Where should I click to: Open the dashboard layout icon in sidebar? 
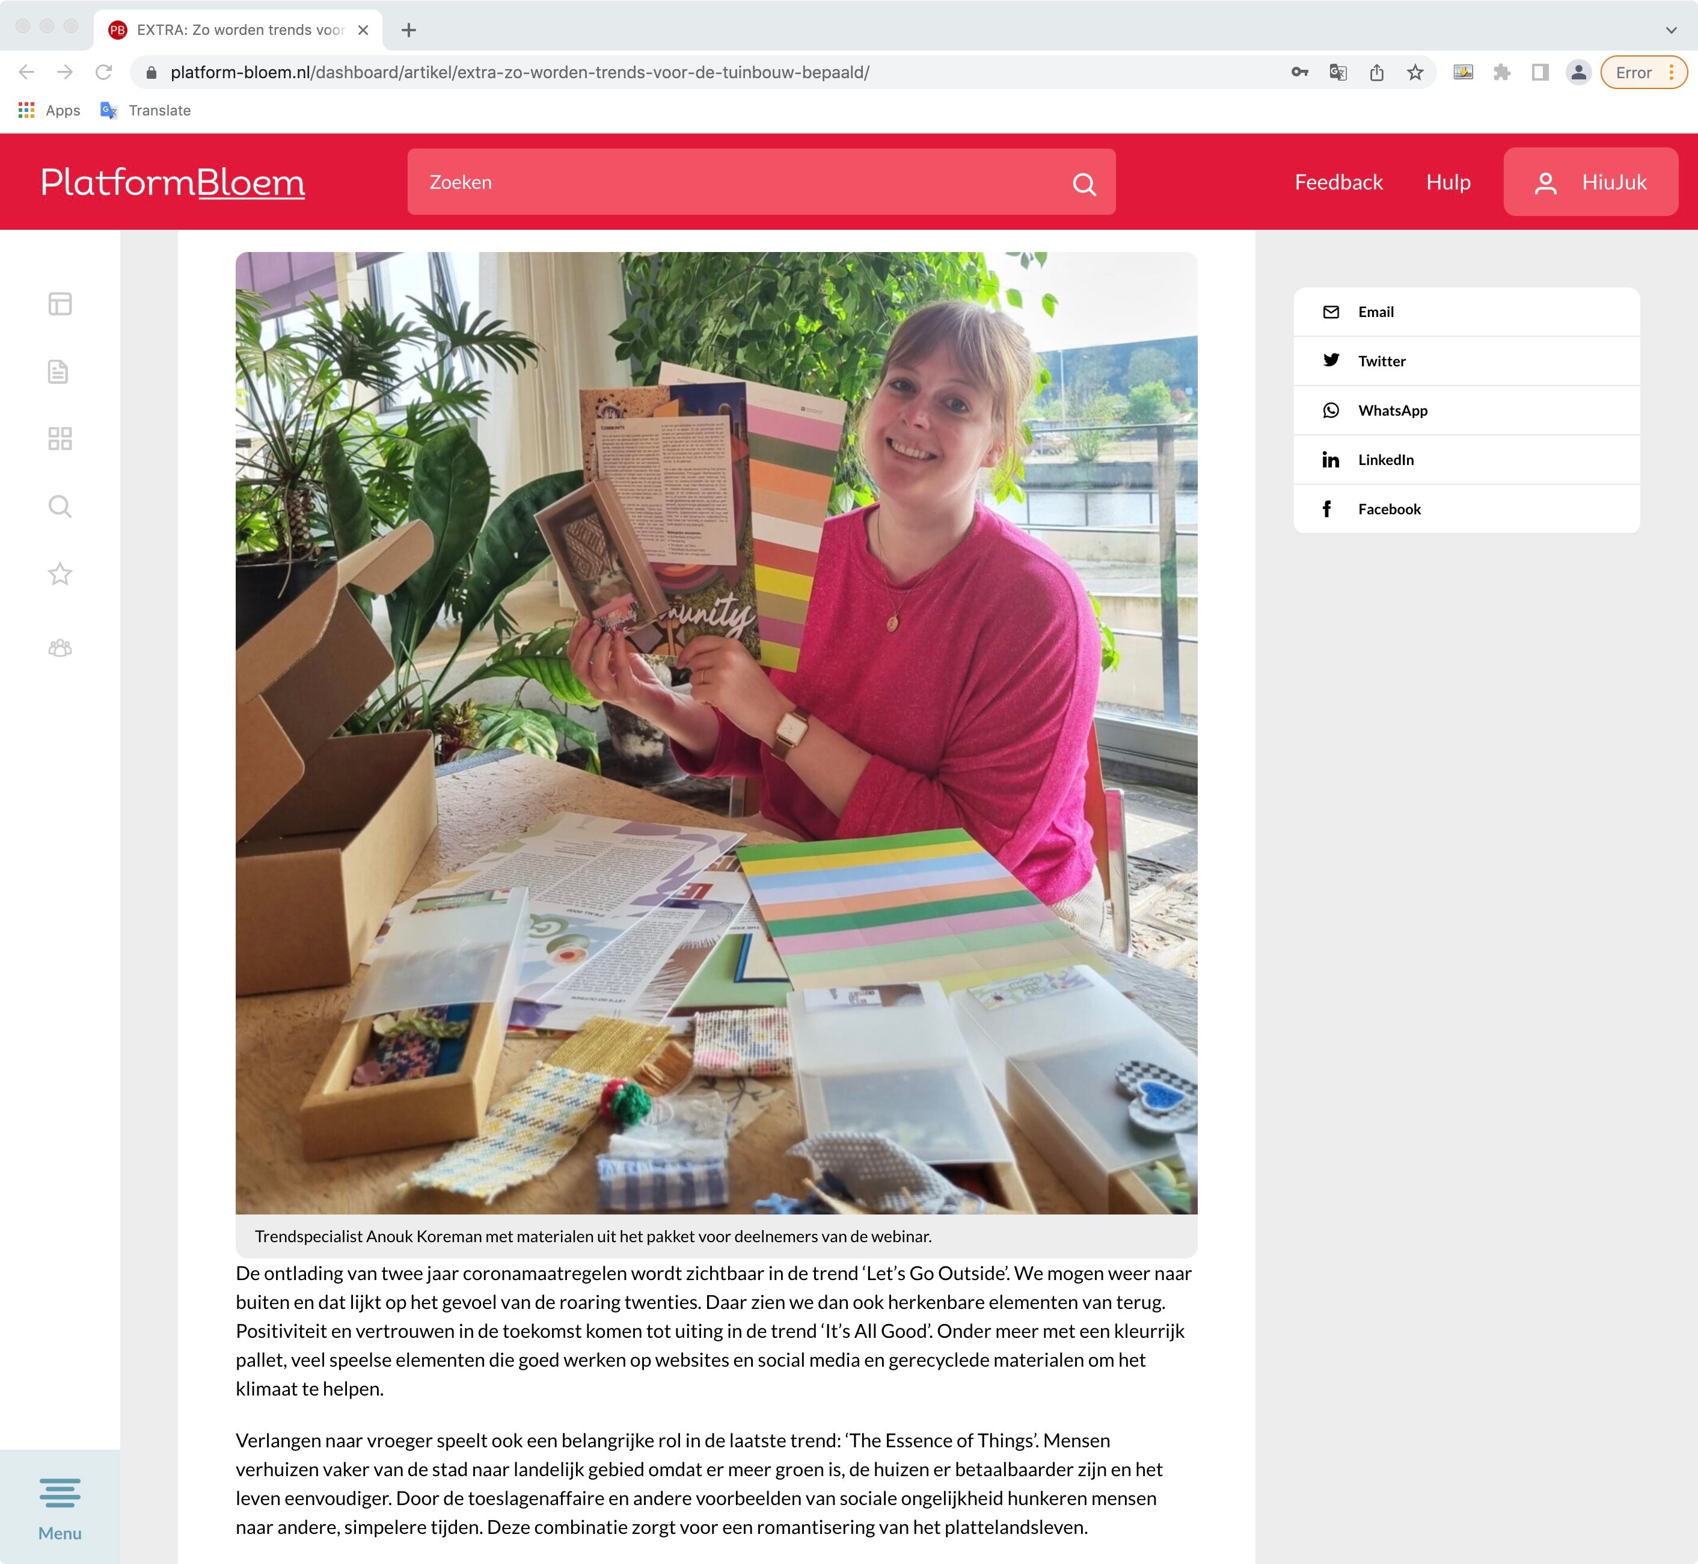coord(60,304)
